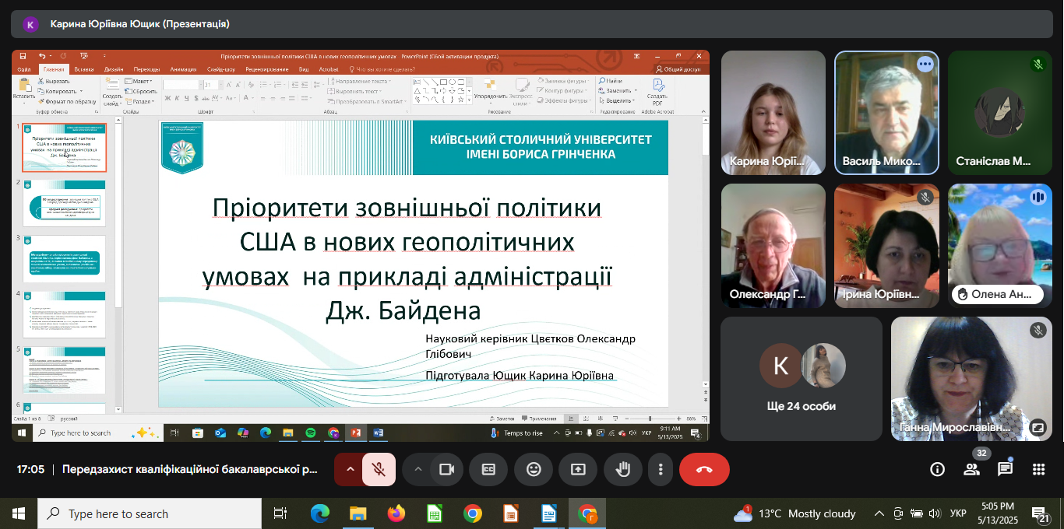This screenshot has height=529, width=1064.
Task: Raise your hand in the meeting
Action: tap(622, 469)
